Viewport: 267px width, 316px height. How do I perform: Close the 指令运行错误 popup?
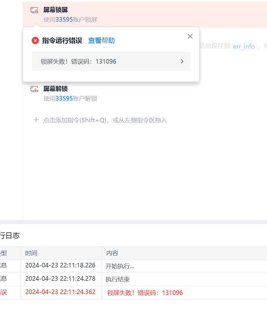coord(190,36)
